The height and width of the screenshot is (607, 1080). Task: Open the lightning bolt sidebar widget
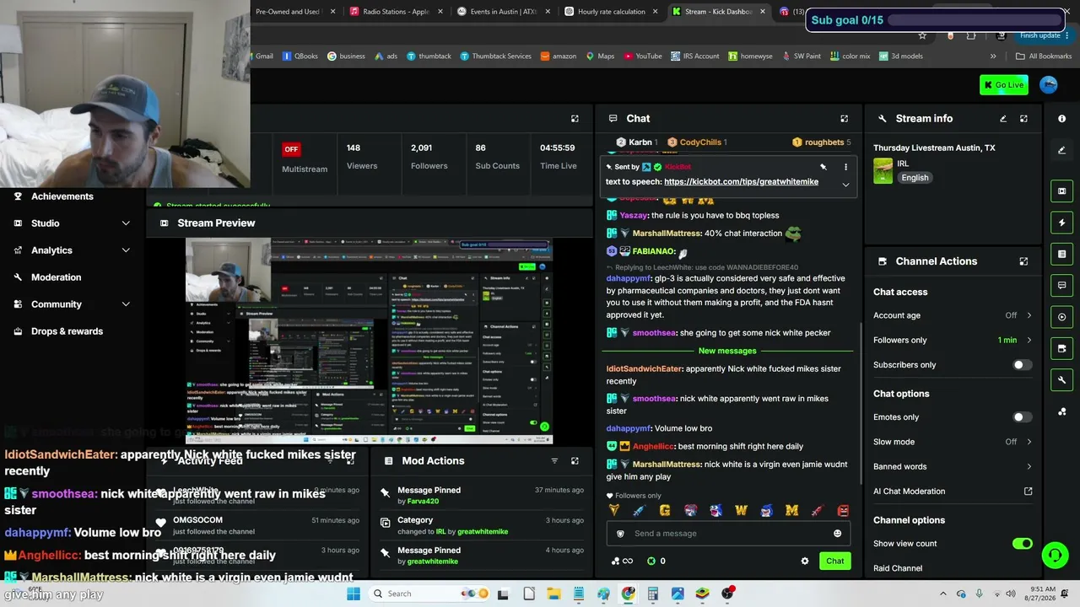pyautogui.click(x=1061, y=223)
